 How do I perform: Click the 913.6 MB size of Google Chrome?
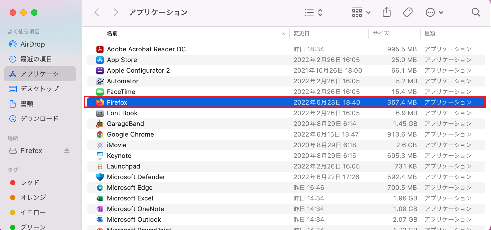(402, 134)
